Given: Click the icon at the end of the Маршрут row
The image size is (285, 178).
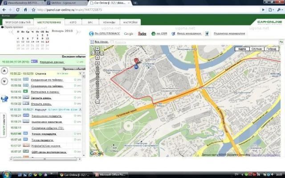Looking at the screenshot, I should (80, 109).
